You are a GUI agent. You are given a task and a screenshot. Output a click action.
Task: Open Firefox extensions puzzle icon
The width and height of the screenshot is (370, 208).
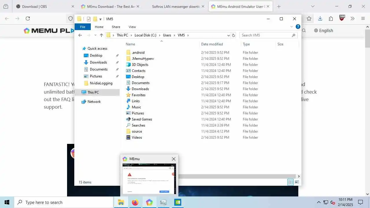click(331, 18)
